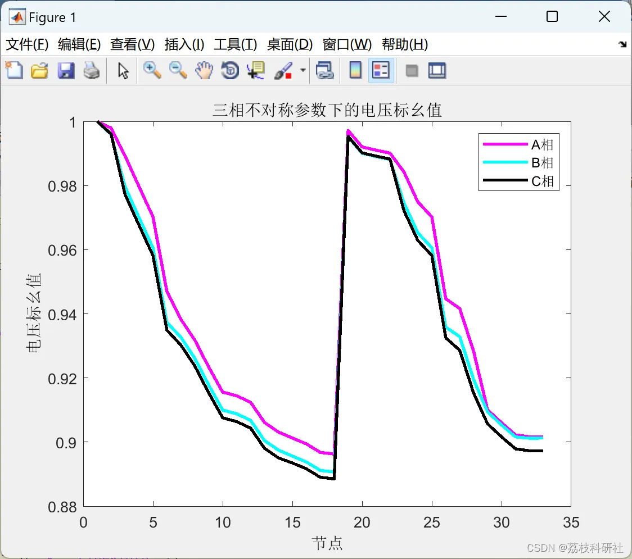Viewport: 632px width, 559px height.
Task: Print the figure using printer icon
Action: [x=92, y=70]
